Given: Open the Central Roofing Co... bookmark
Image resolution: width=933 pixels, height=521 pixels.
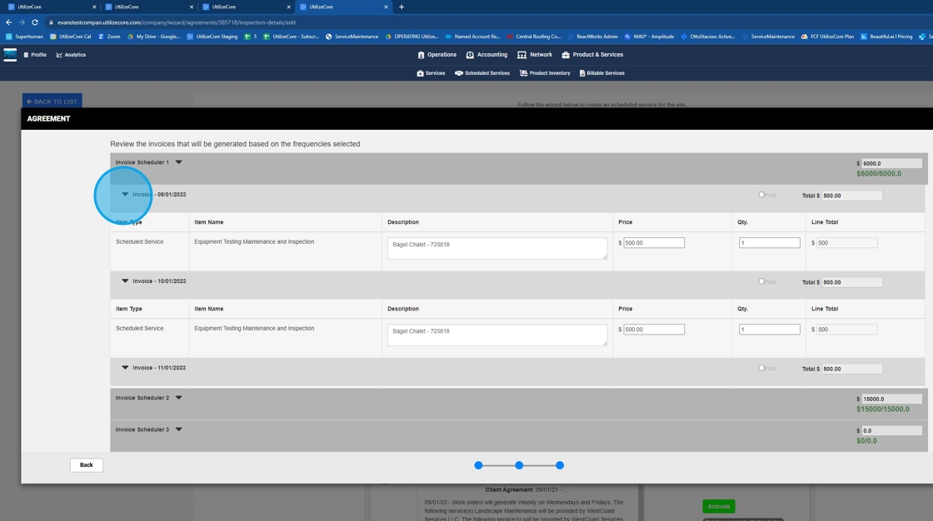Looking at the screenshot, I should point(534,37).
